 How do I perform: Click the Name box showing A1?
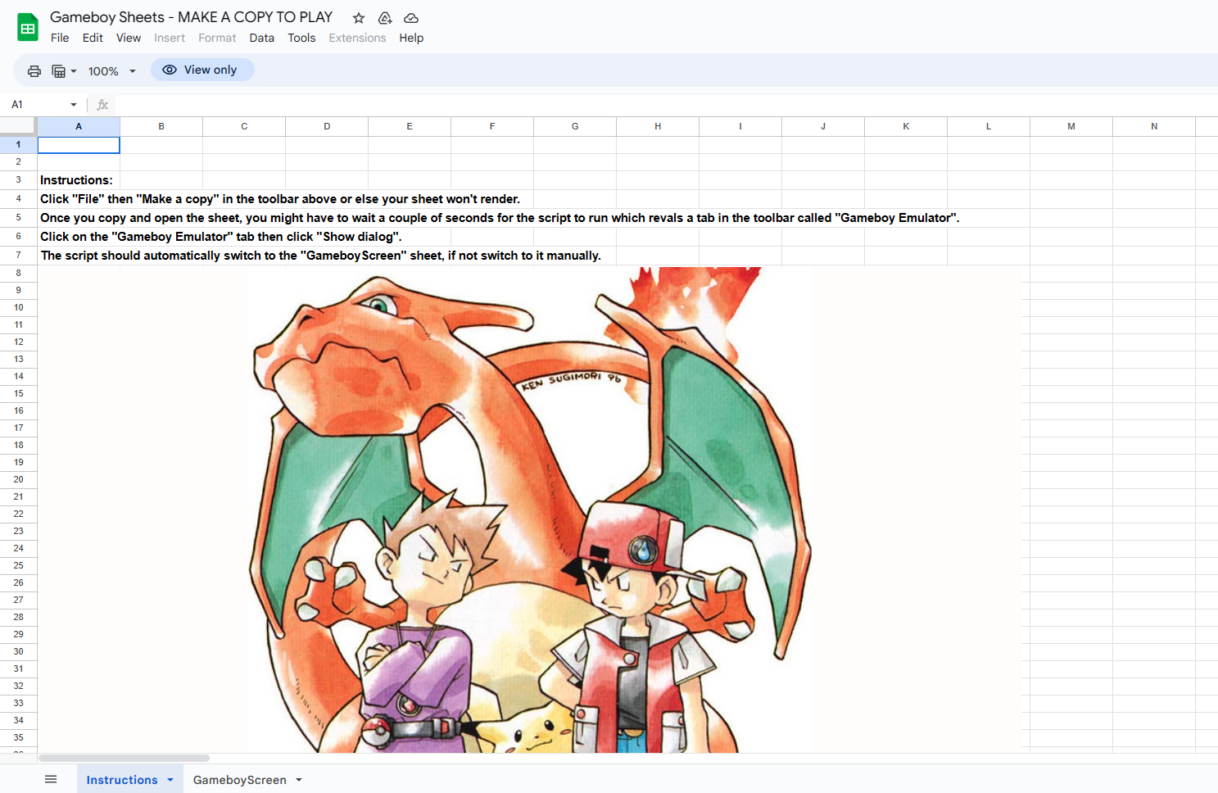39,105
